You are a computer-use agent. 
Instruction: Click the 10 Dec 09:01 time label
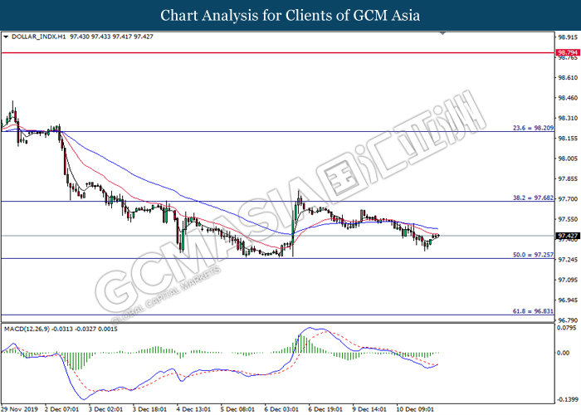click(415, 409)
